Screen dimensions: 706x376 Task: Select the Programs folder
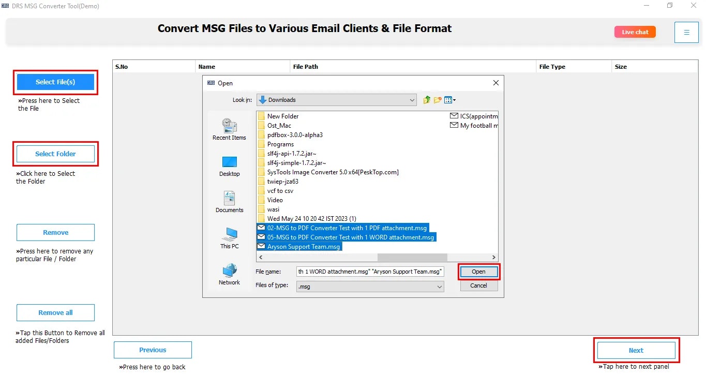(x=276, y=144)
